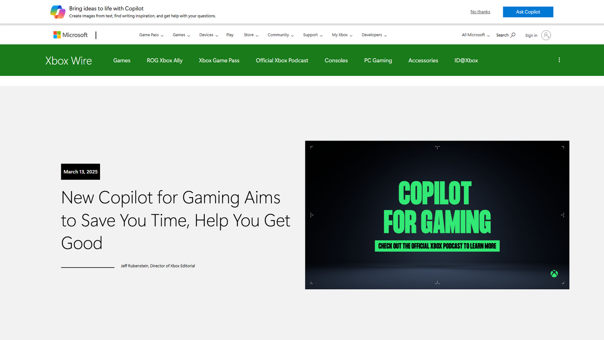Navigate to Official Xbox Podcast
Image resolution: width=604 pixels, height=340 pixels.
click(282, 60)
